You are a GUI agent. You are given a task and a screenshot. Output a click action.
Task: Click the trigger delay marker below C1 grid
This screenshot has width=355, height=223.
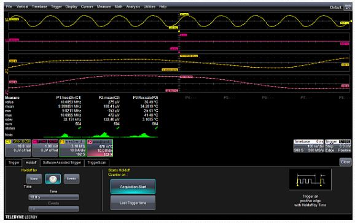coord(179,31)
